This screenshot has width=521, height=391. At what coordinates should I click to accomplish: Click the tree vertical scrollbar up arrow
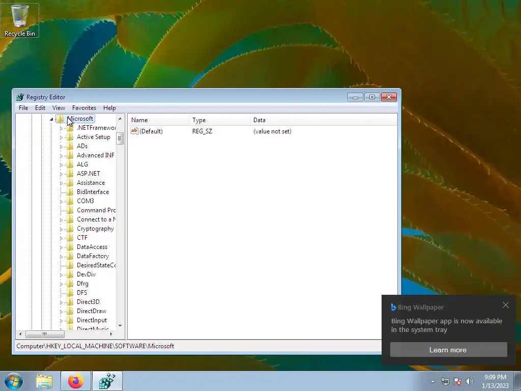[x=120, y=118]
